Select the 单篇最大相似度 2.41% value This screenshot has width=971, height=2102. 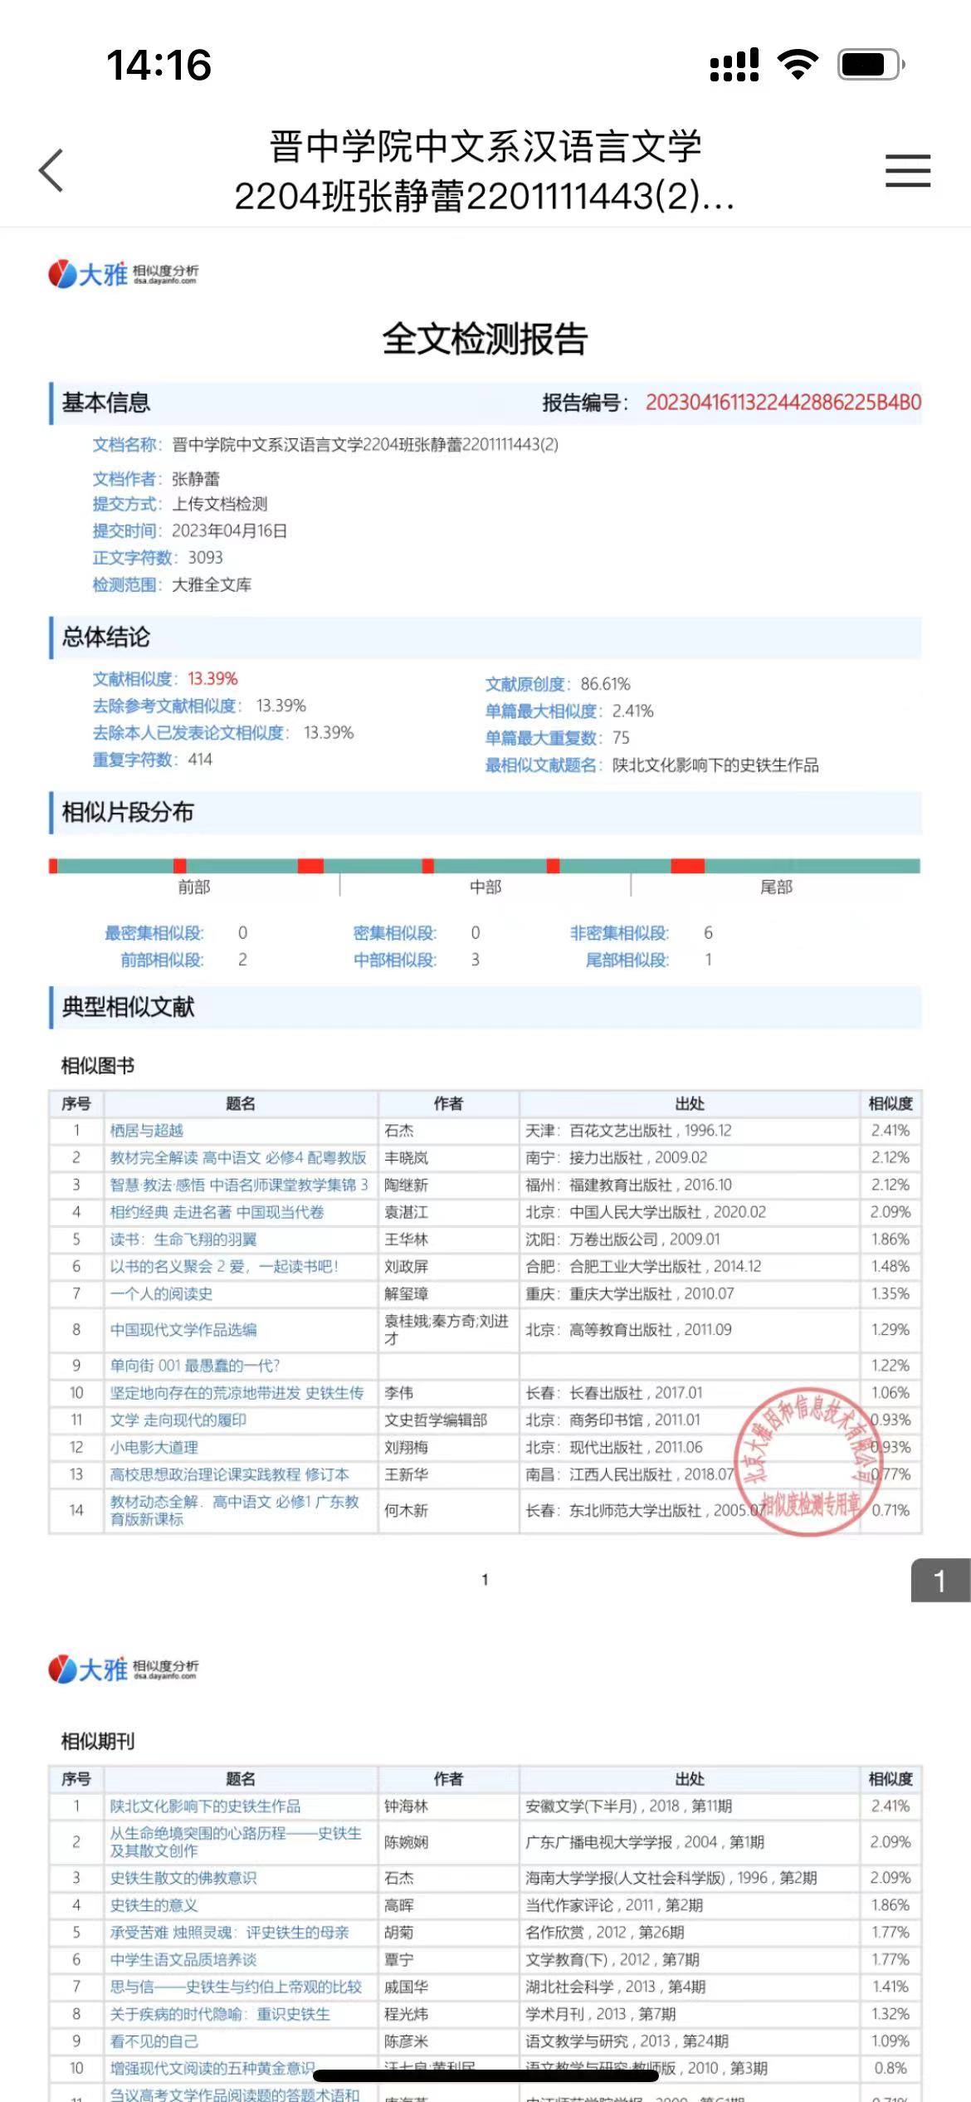(633, 711)
